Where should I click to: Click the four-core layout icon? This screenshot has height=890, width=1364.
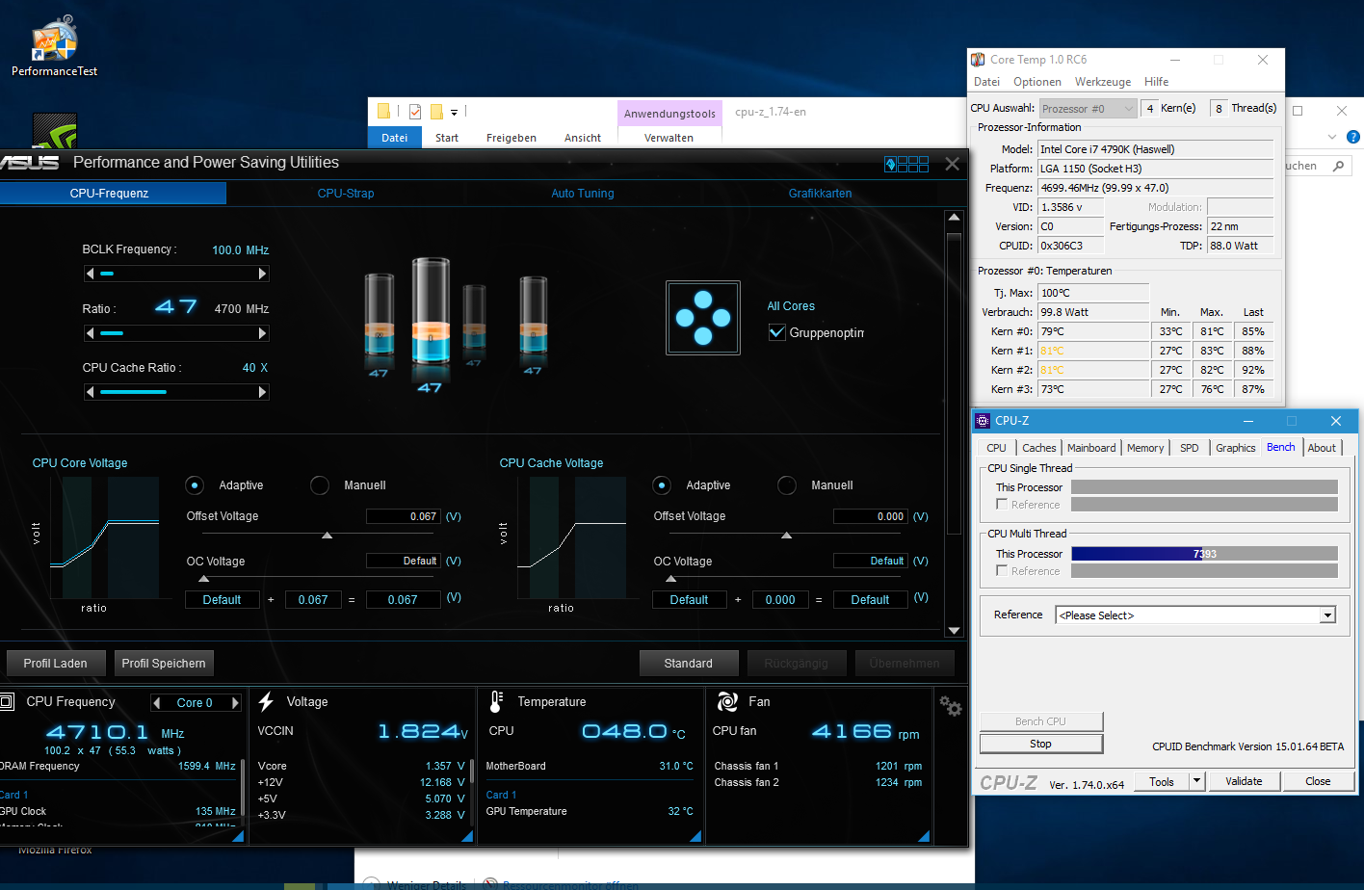click(x=703, y=318)
